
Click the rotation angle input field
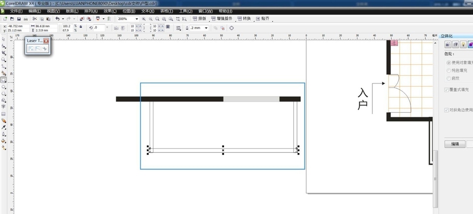point(99,28)
